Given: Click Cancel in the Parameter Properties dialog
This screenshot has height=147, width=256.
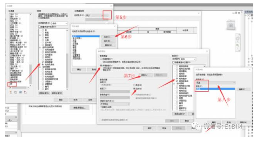Looking at the screenshot, I should 187,121.
